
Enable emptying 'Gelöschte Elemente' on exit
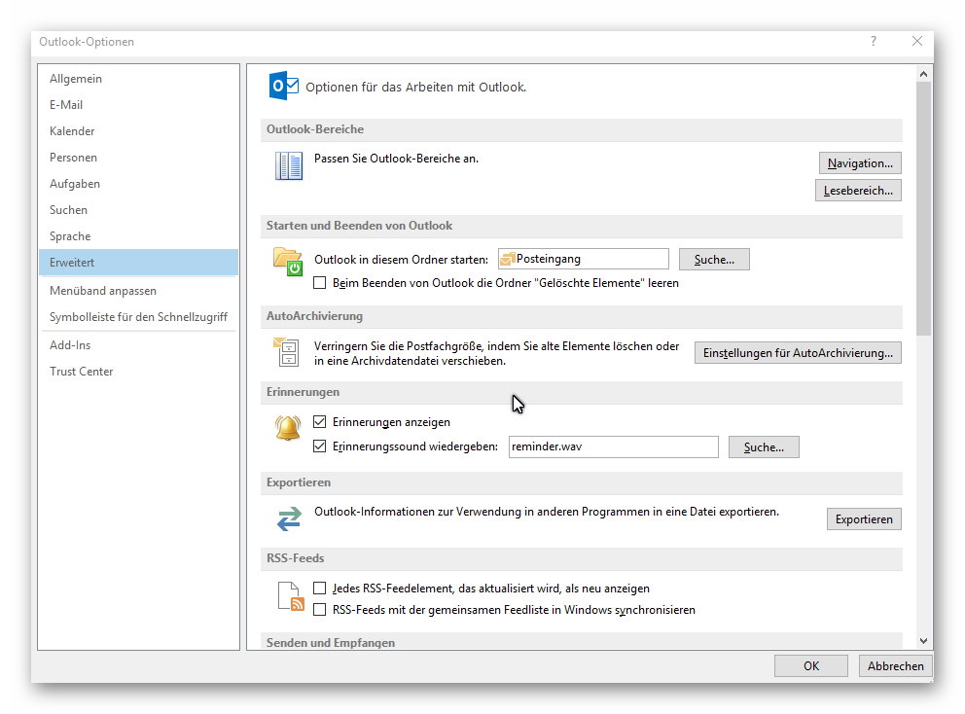(x=319, y=283)
